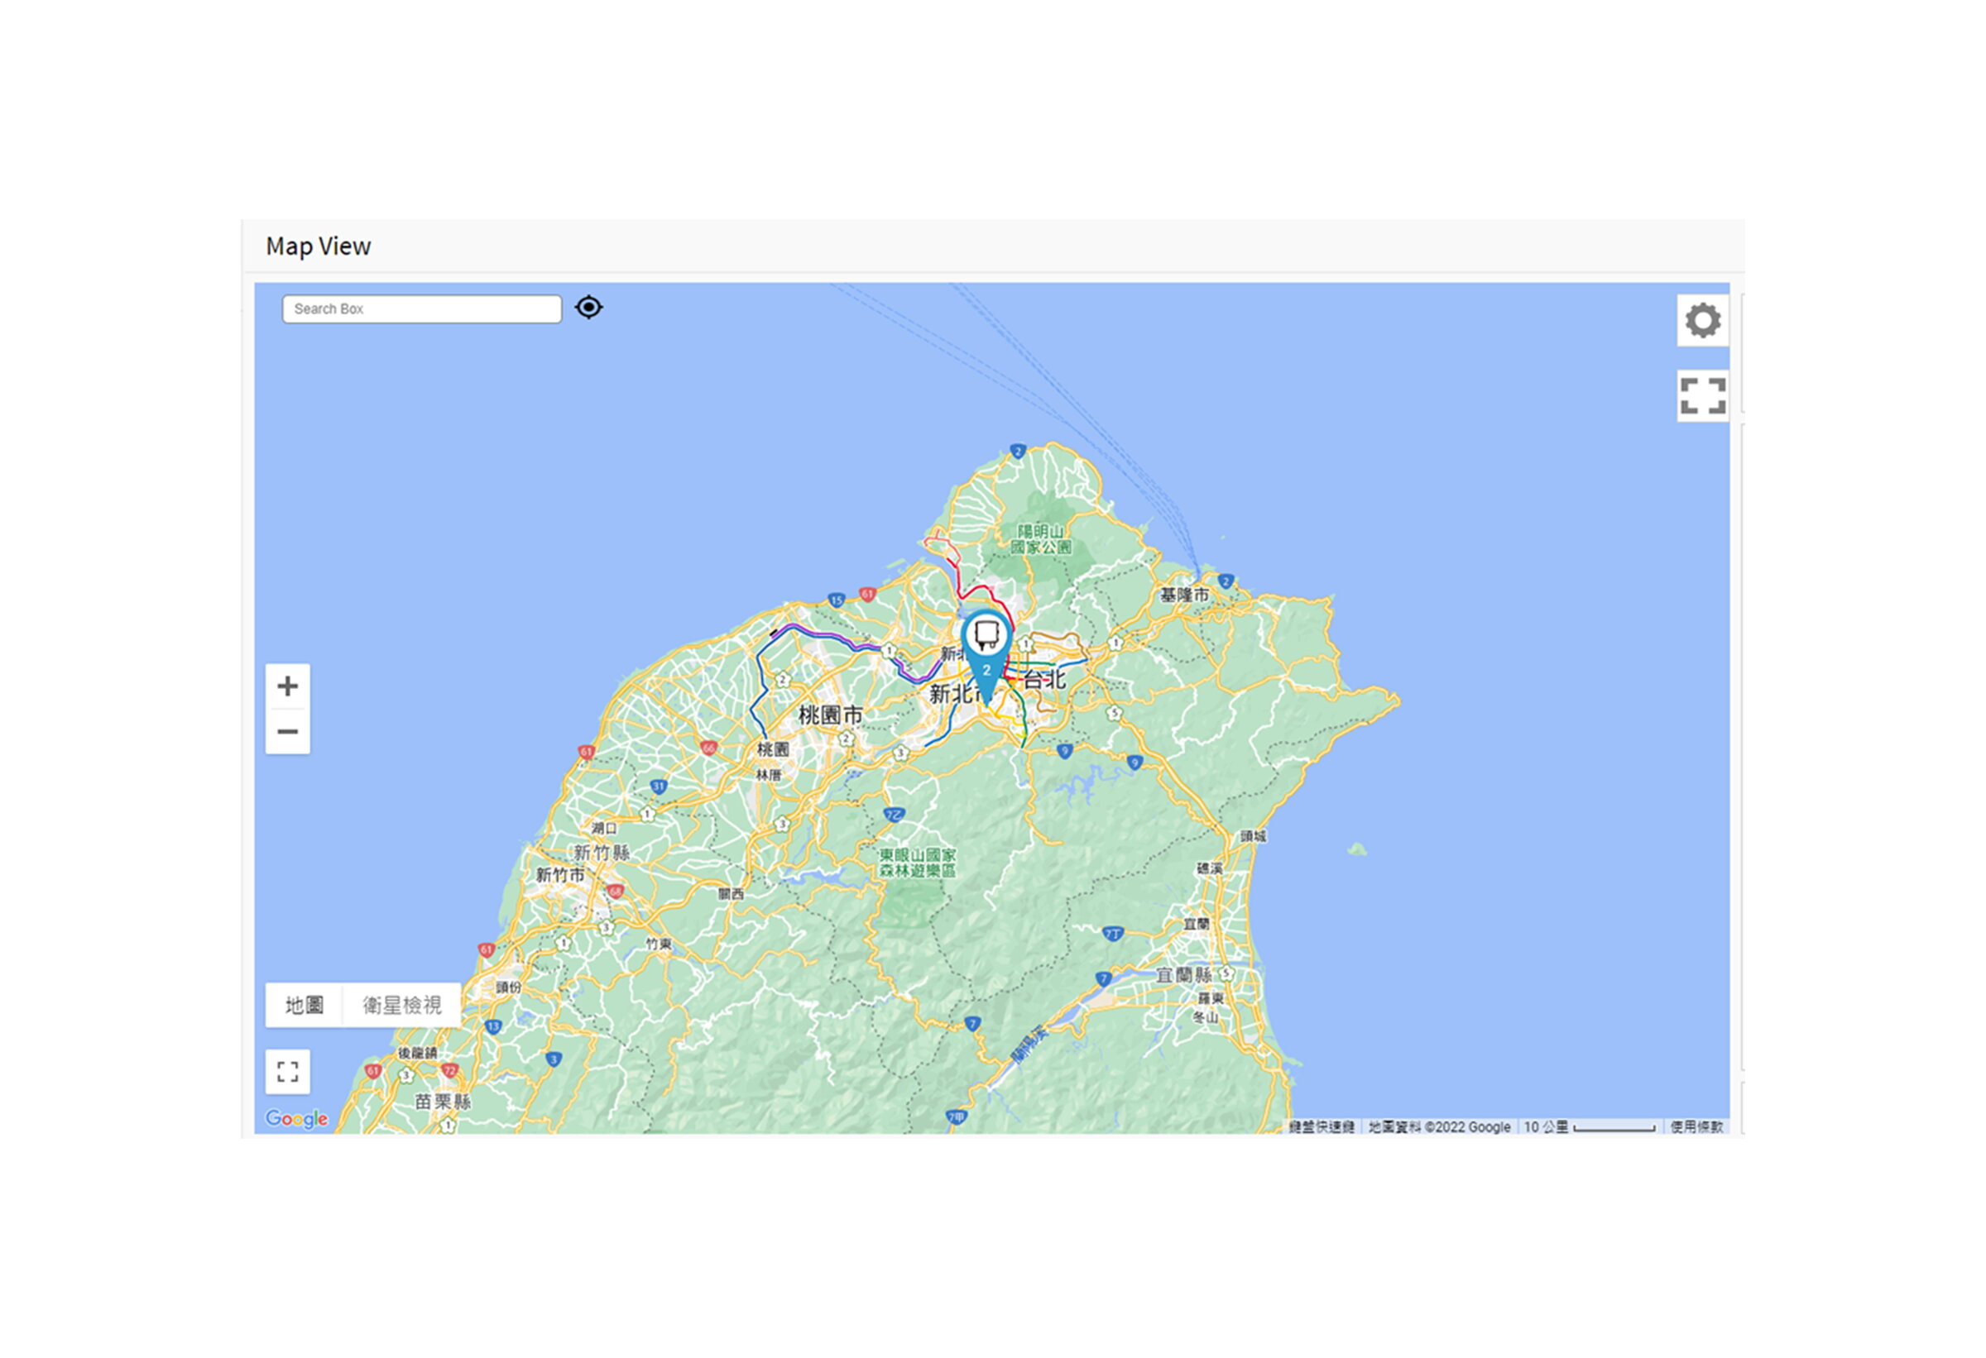Click the Search Box input field
The image size is (1986, 1358).
pos(421,309)
